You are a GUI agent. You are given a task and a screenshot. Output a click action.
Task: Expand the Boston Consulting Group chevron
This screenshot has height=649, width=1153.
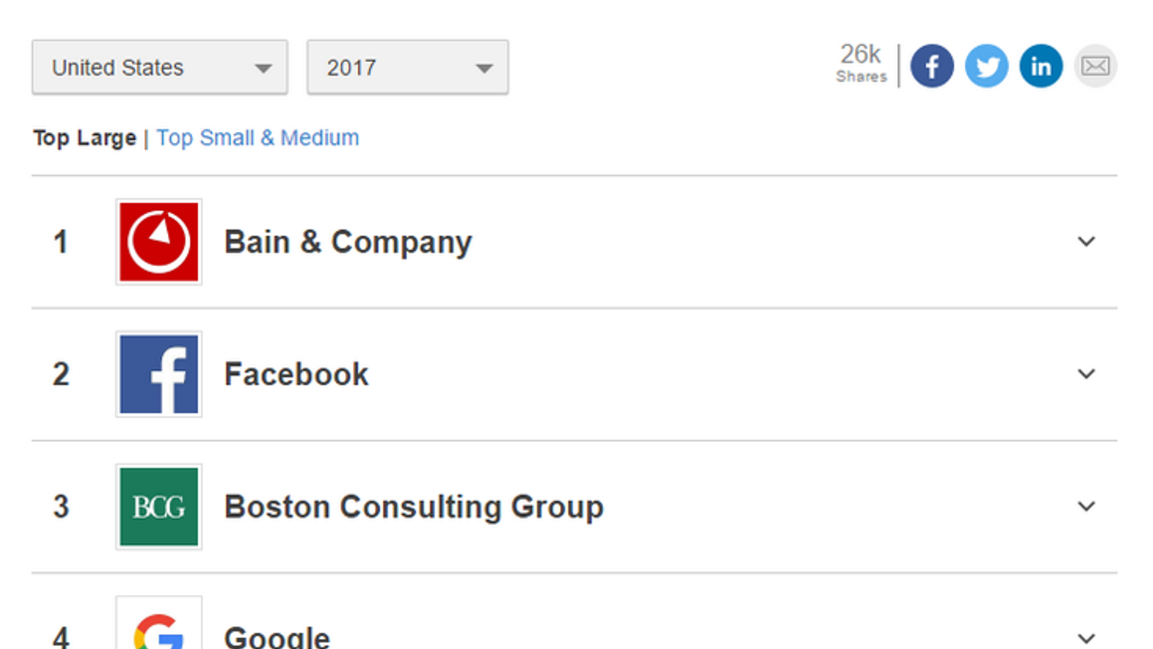1086,506
